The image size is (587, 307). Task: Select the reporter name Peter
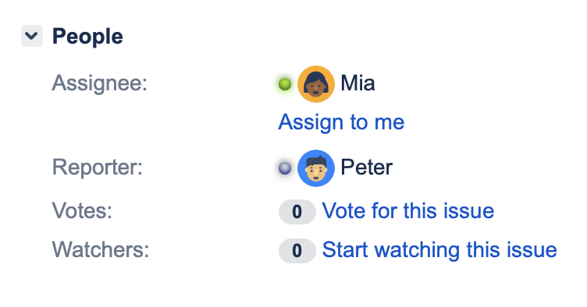pos(367,168)
